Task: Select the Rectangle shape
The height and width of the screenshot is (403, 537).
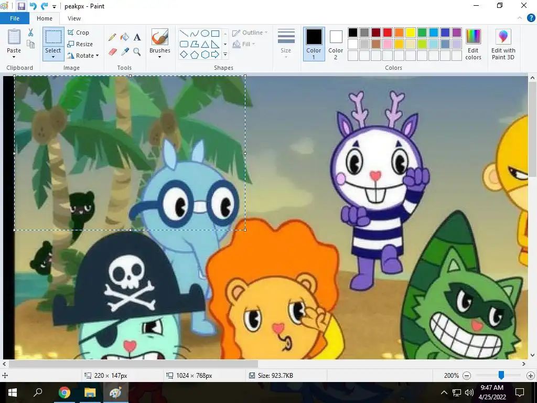Action: click(215, 33)
